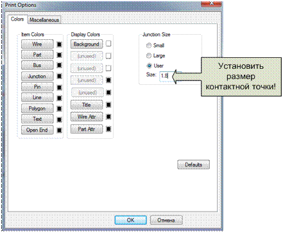The height and width of the screenshot is (234, 283).
Task: Open the black swatch next to Text
Action: 59,120
